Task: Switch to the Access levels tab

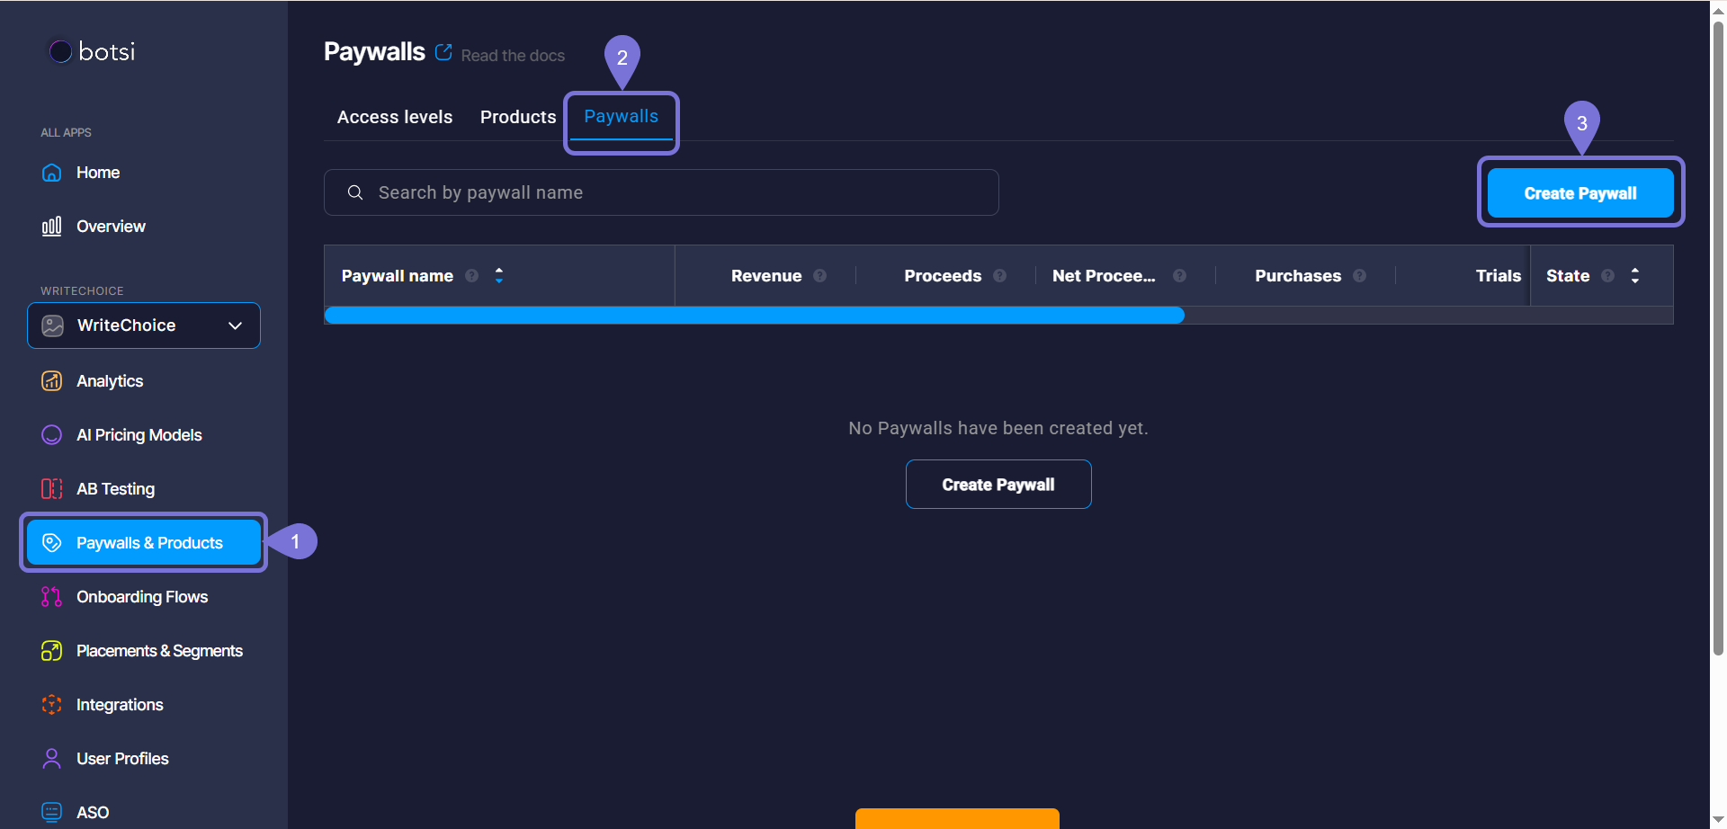Action: pos(395,117)
